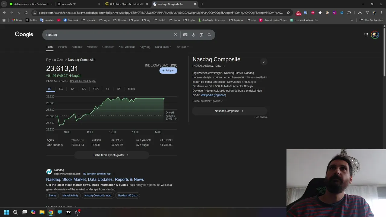This screenshot has width=386, height=217.
Task: Open the AdBlock Plus (ABP) extension
Action: 313,13
